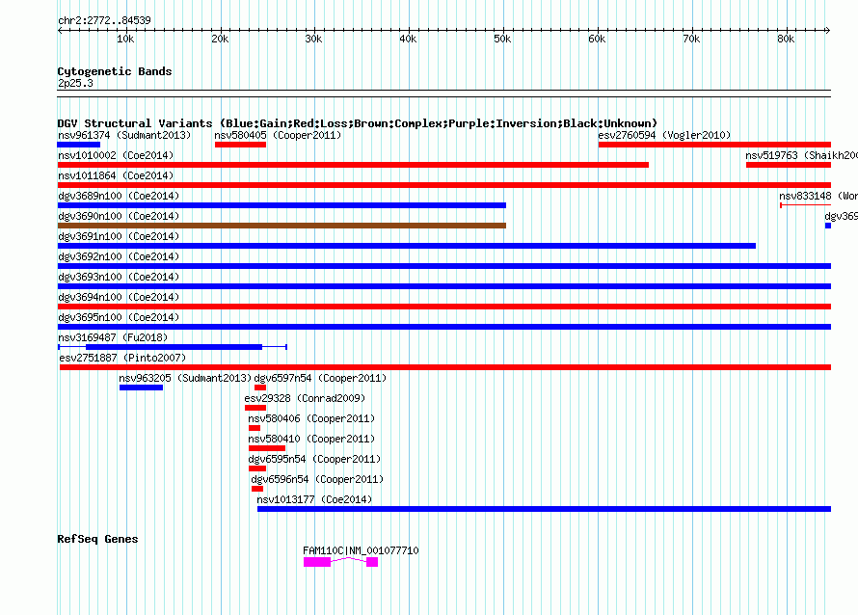Screen dimensions: 858x615
Task: Select the nsv1010002 (Coe2014) loss variant
Action: [353, 165]
